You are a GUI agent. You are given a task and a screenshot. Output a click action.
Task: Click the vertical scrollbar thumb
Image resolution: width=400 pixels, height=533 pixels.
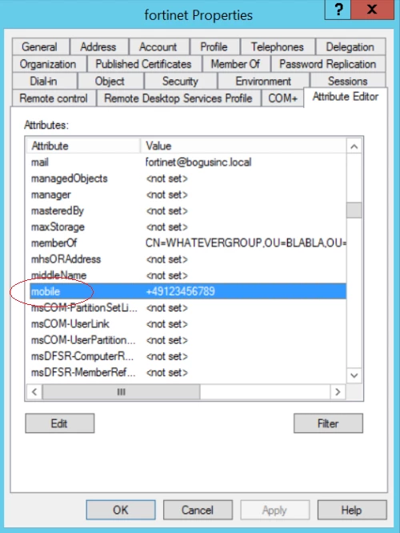click(x=354, y=210)
